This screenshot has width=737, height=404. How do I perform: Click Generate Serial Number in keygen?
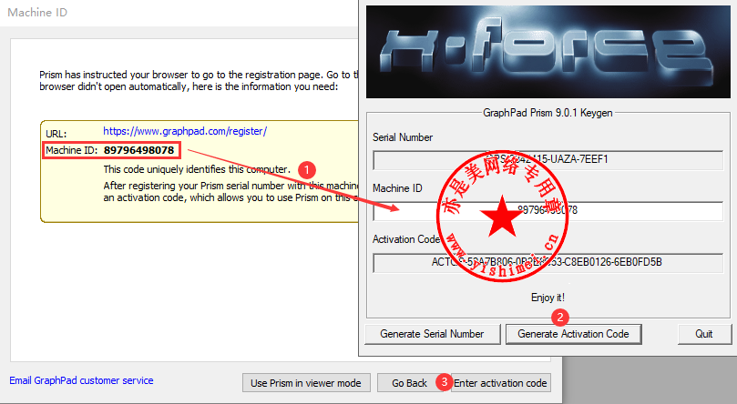(432, 334)
